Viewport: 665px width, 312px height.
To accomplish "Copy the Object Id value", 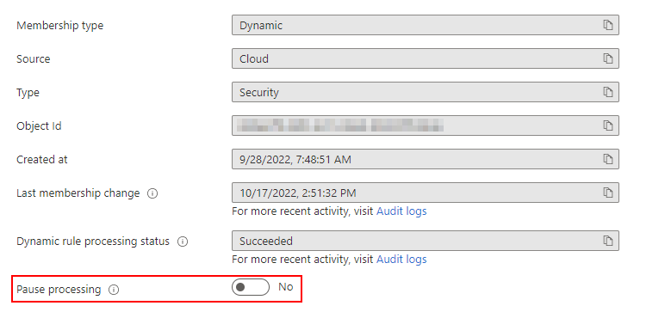I will (608, 125).
